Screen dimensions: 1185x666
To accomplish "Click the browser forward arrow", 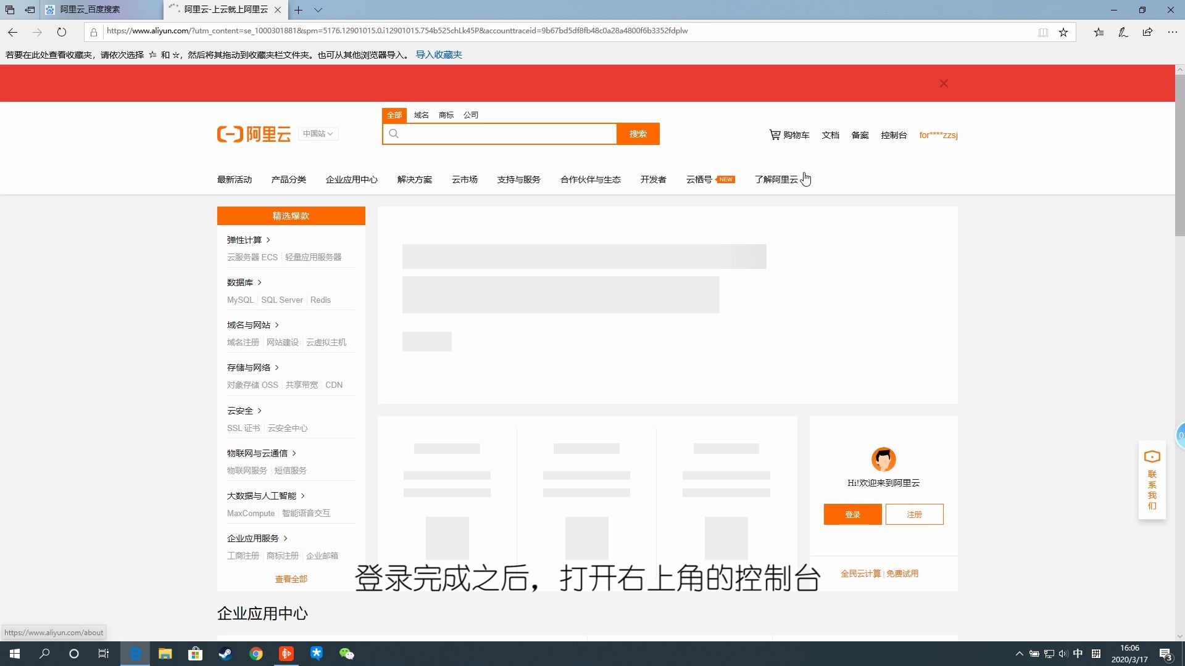I will [x=37, y=32].
